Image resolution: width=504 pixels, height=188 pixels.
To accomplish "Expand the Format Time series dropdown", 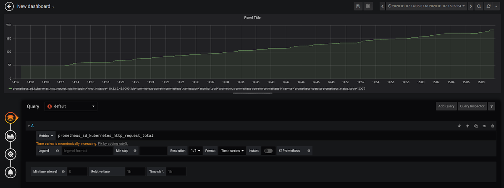I will pyautogui.click(x=232, y=151).
